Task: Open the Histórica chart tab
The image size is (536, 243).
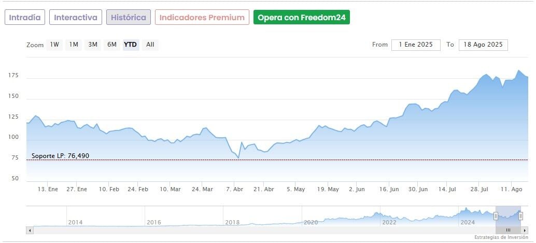Action: [x=129, y=17]
